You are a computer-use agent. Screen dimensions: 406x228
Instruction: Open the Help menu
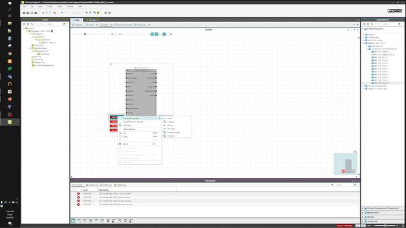click(80, 6)
